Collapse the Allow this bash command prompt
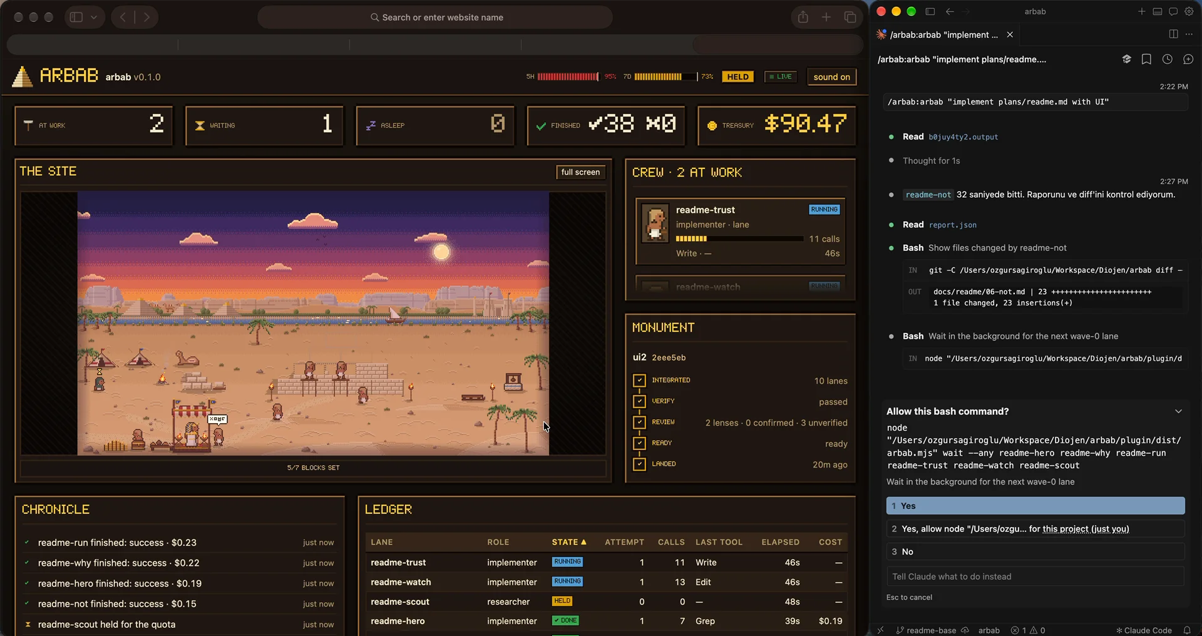This screenshot has height=636, width=1202. pyautogui.click(x=1178, y=411)
